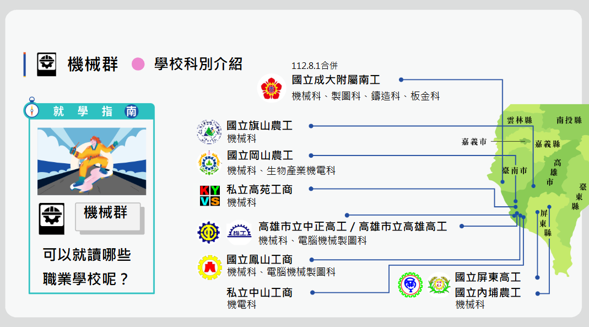Image resolution: width=589 pixels, height=327 pixels.
Task: Open 私立高苑工商 school name
Action: [x=260, y=190]
